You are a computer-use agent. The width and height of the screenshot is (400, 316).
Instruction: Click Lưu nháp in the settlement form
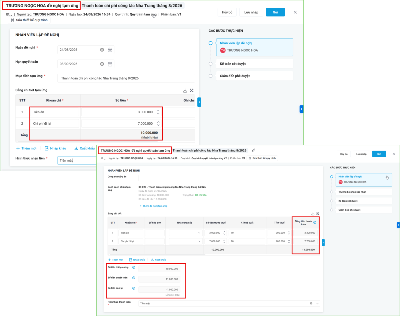coord(361,154)
